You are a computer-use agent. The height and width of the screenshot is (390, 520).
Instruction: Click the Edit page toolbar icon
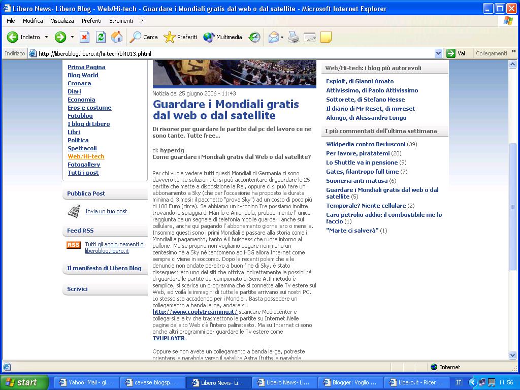coord(309,37)
